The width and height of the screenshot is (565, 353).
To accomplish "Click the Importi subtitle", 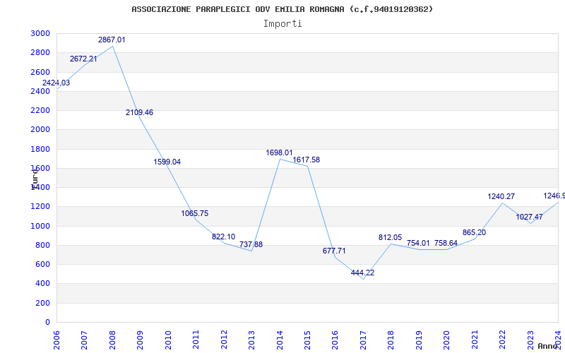I will click(x=282, y=24).
